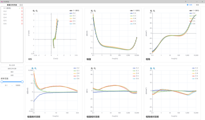The image size is (205, 120).
Task: Expand the 数据文件列表 panel with up-down arrows
Action: coord(20,5)
